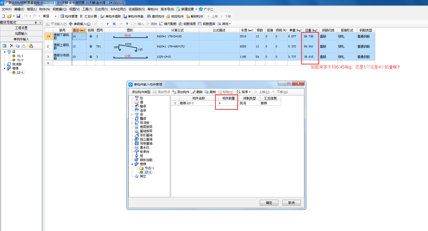Click the 直径(mm) column header
Viewport: 428px width, 231px height.
pos(79,30)
